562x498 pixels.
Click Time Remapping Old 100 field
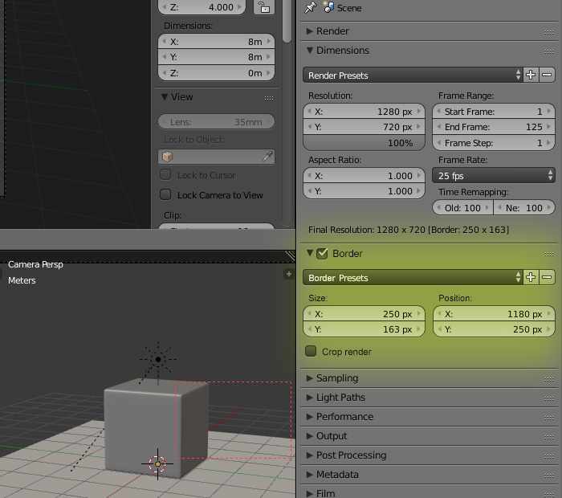pos(462,207)
